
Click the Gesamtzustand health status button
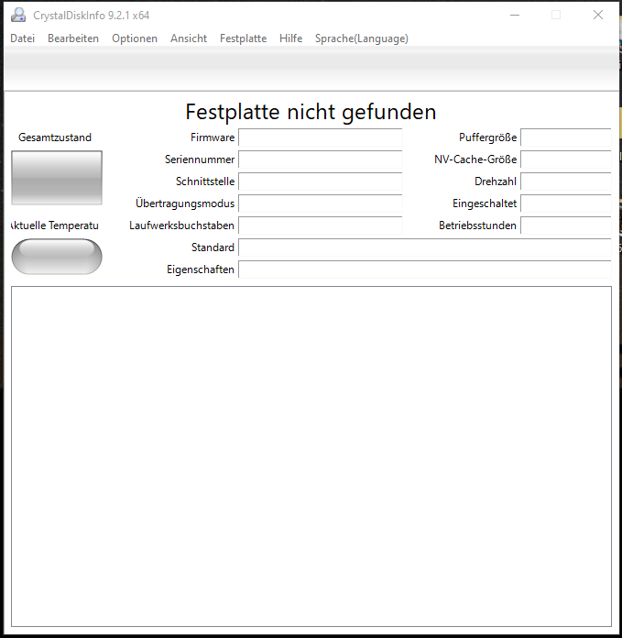[x=57, y=178]
